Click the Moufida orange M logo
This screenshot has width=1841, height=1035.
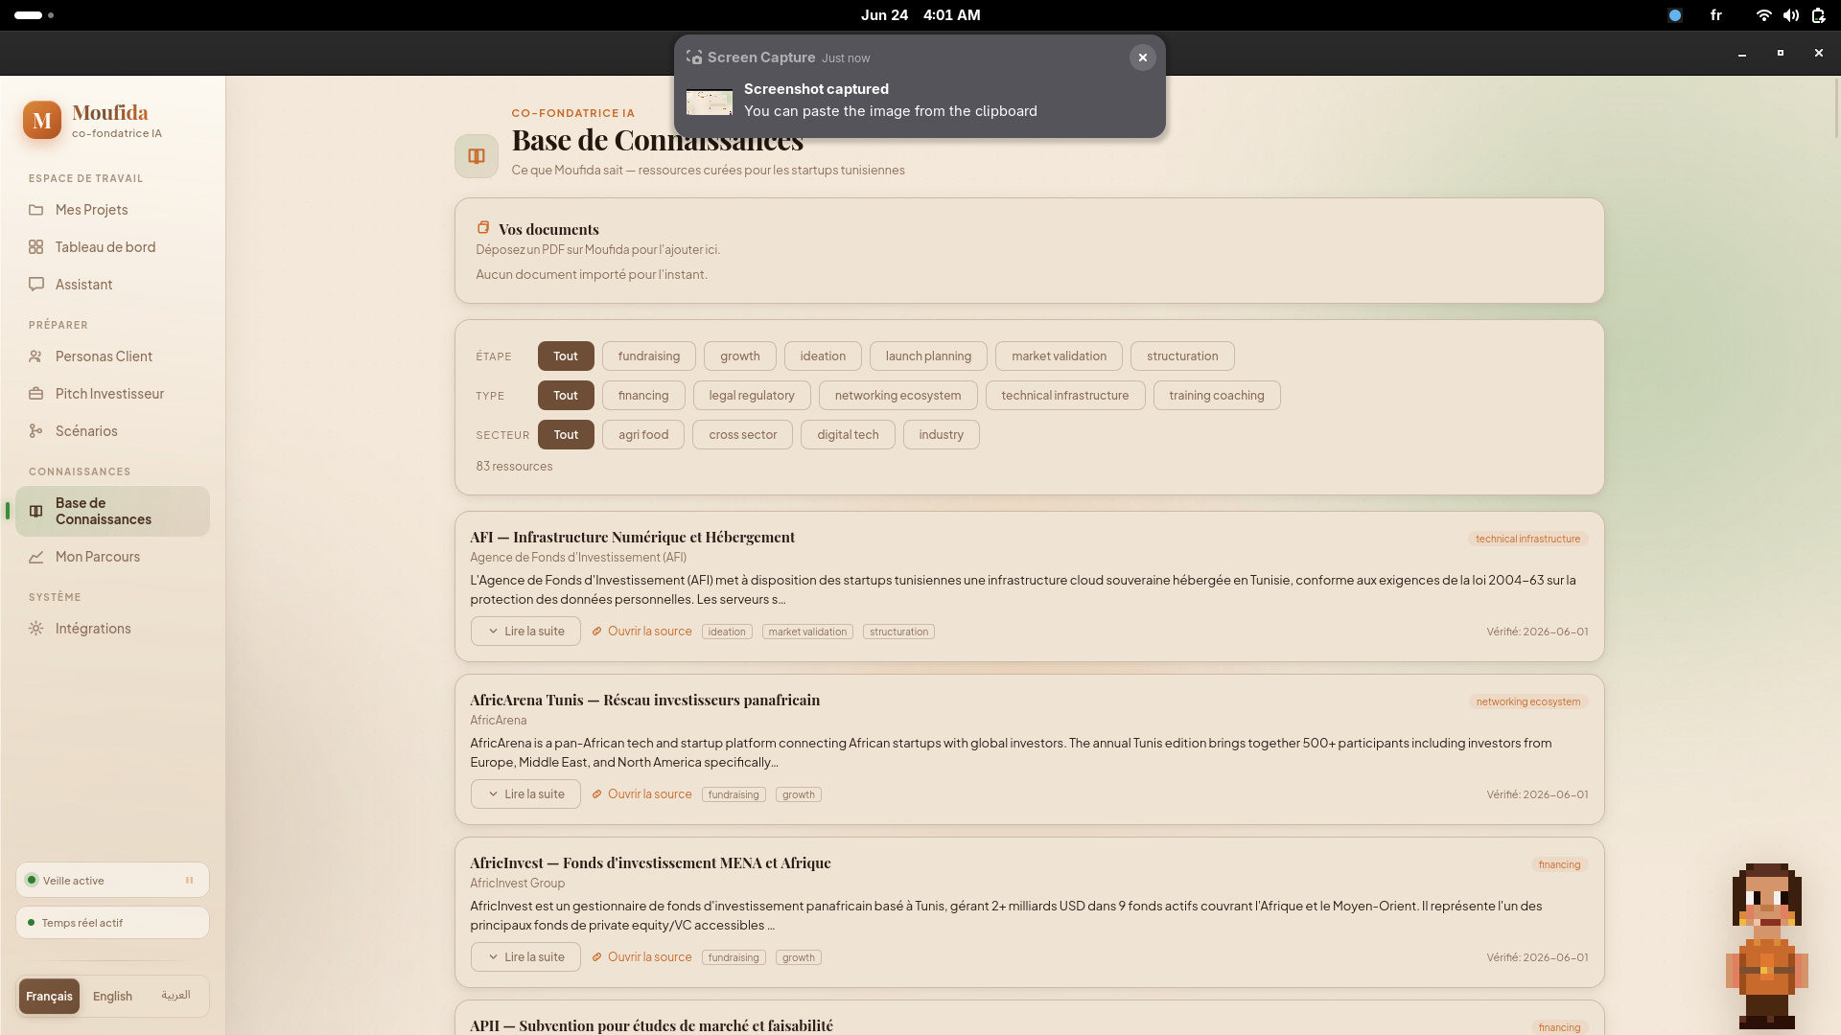click(42, 121)
